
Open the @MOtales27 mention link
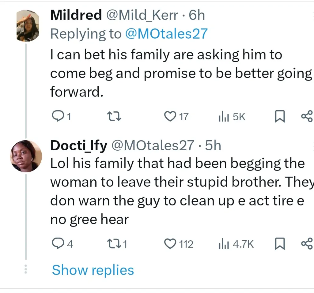pyautogui.click(x=166, y=34)
